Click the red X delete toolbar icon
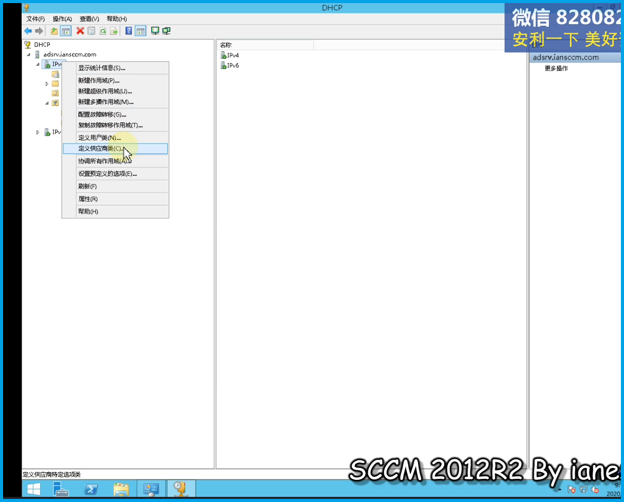The width and height of the screenshot is (624, 502). point(80,31)
